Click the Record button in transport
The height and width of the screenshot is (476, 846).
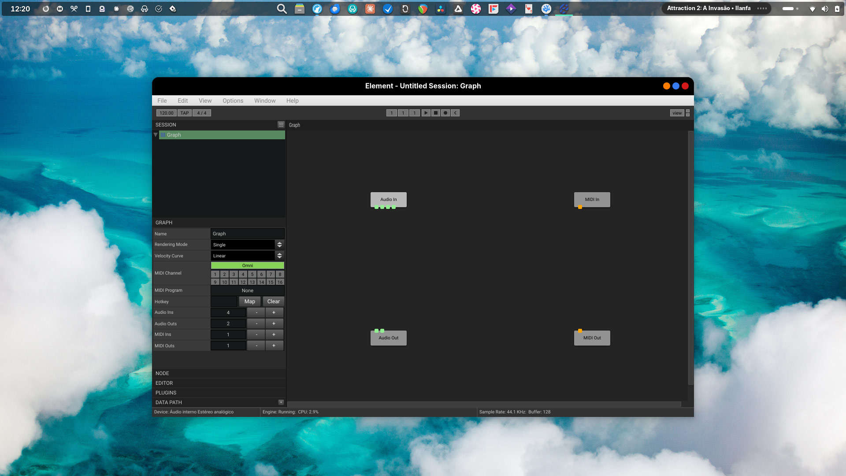click(445, 113)
